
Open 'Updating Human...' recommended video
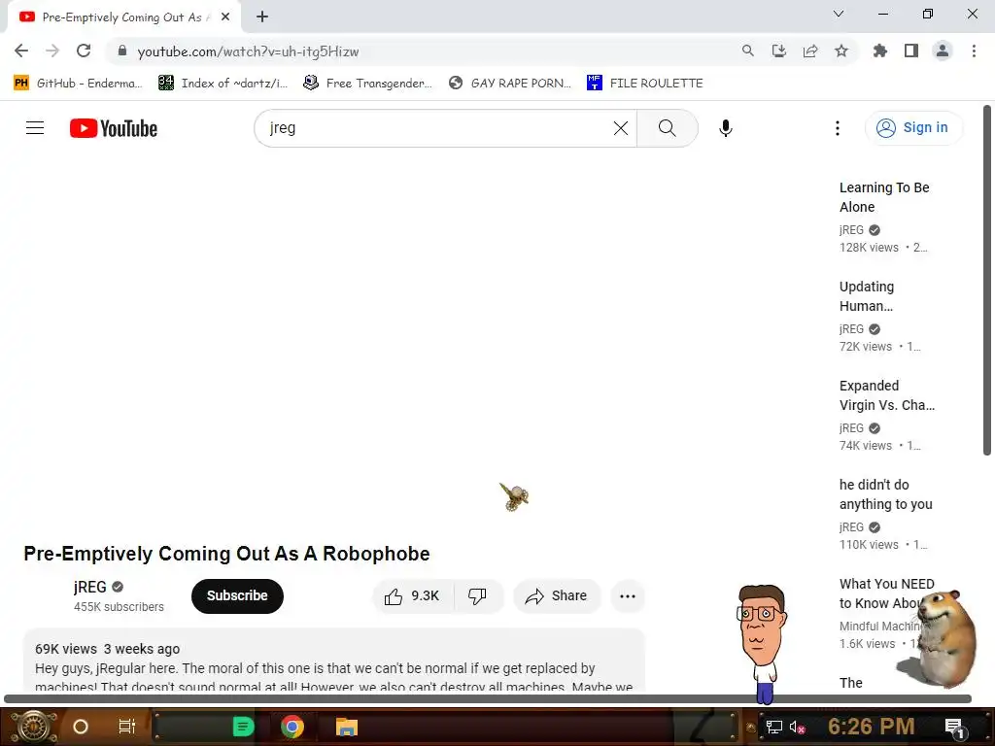[866, 296]
